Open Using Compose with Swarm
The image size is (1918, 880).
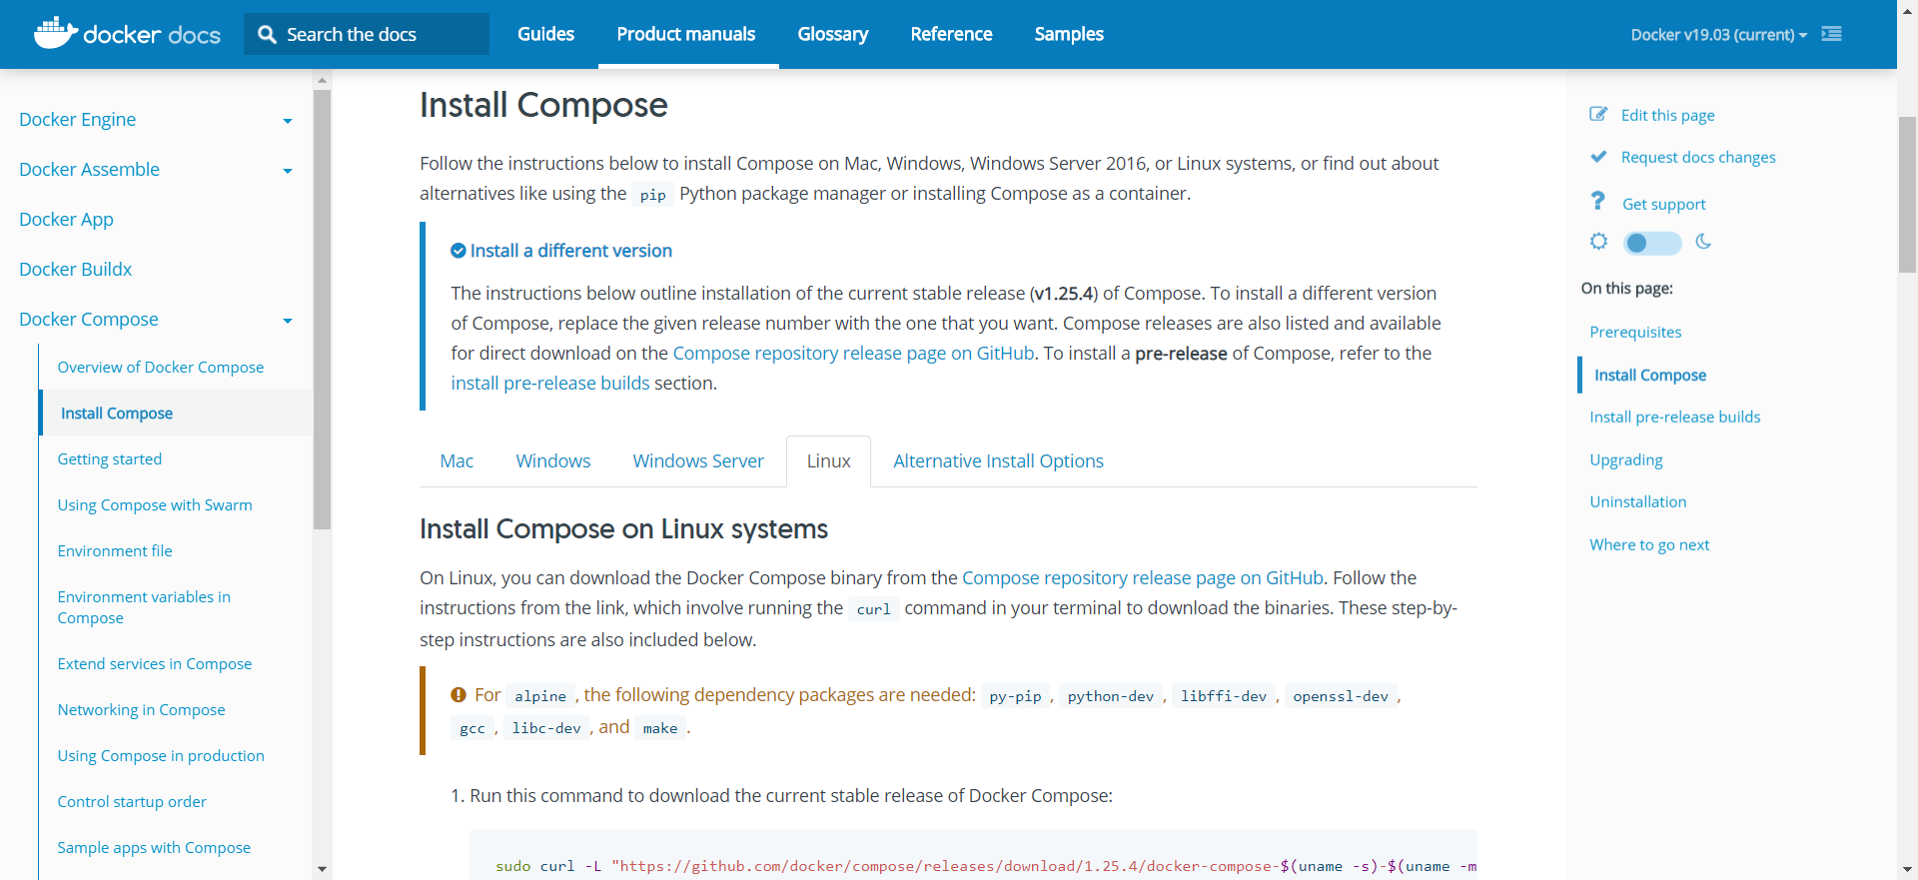click(155, 504)
